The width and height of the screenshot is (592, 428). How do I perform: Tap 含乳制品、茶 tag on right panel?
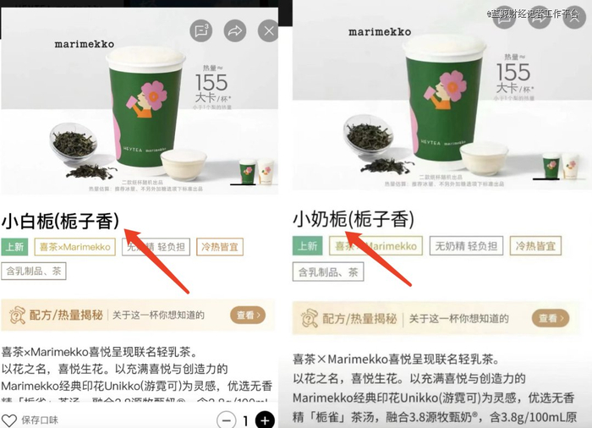click(x=328, y=272)
